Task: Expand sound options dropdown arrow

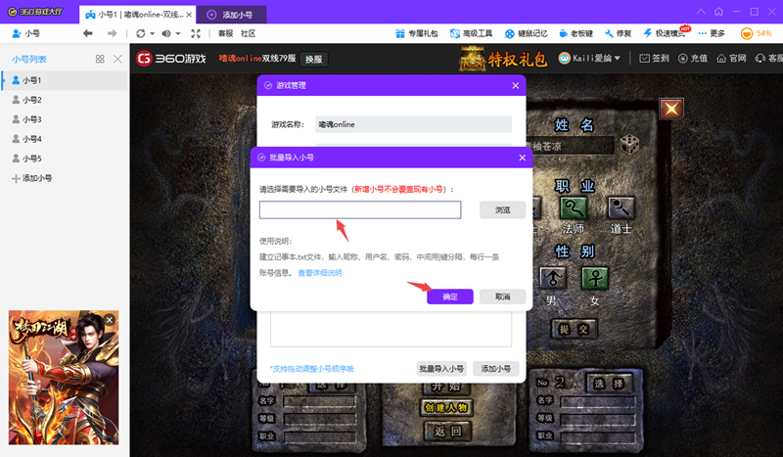Action: click(x=178, y=33)
